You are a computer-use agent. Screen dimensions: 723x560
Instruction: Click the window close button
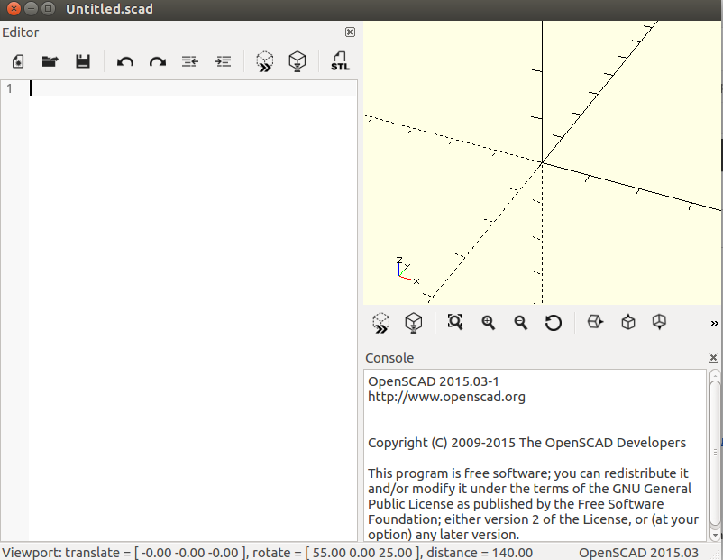14,8
